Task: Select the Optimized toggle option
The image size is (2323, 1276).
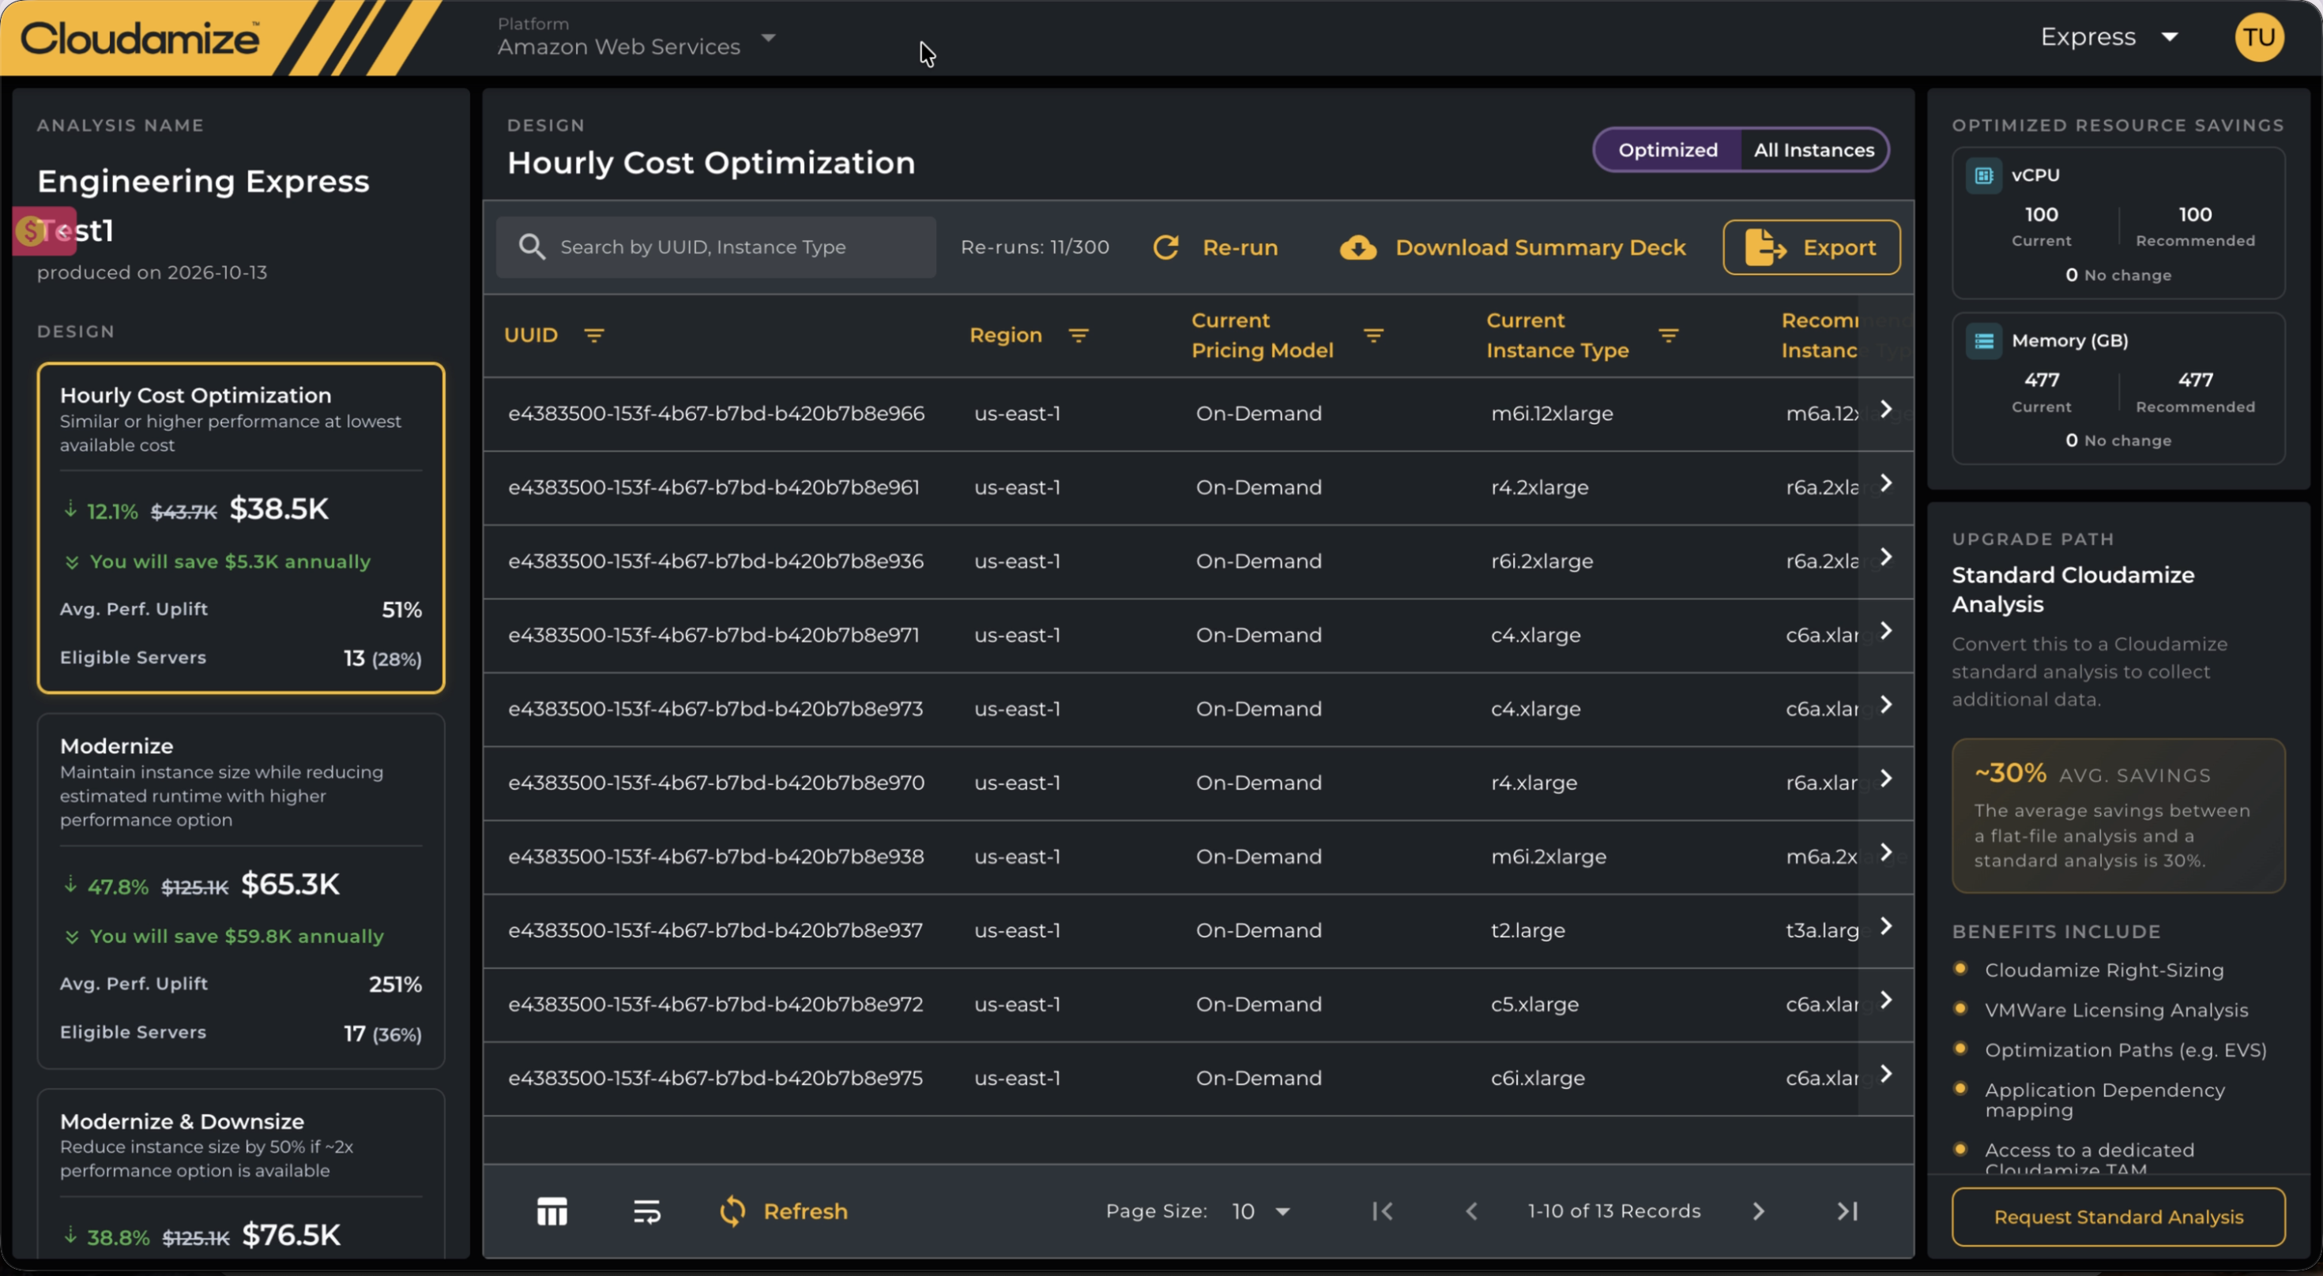Action: tap(1667, 149)
